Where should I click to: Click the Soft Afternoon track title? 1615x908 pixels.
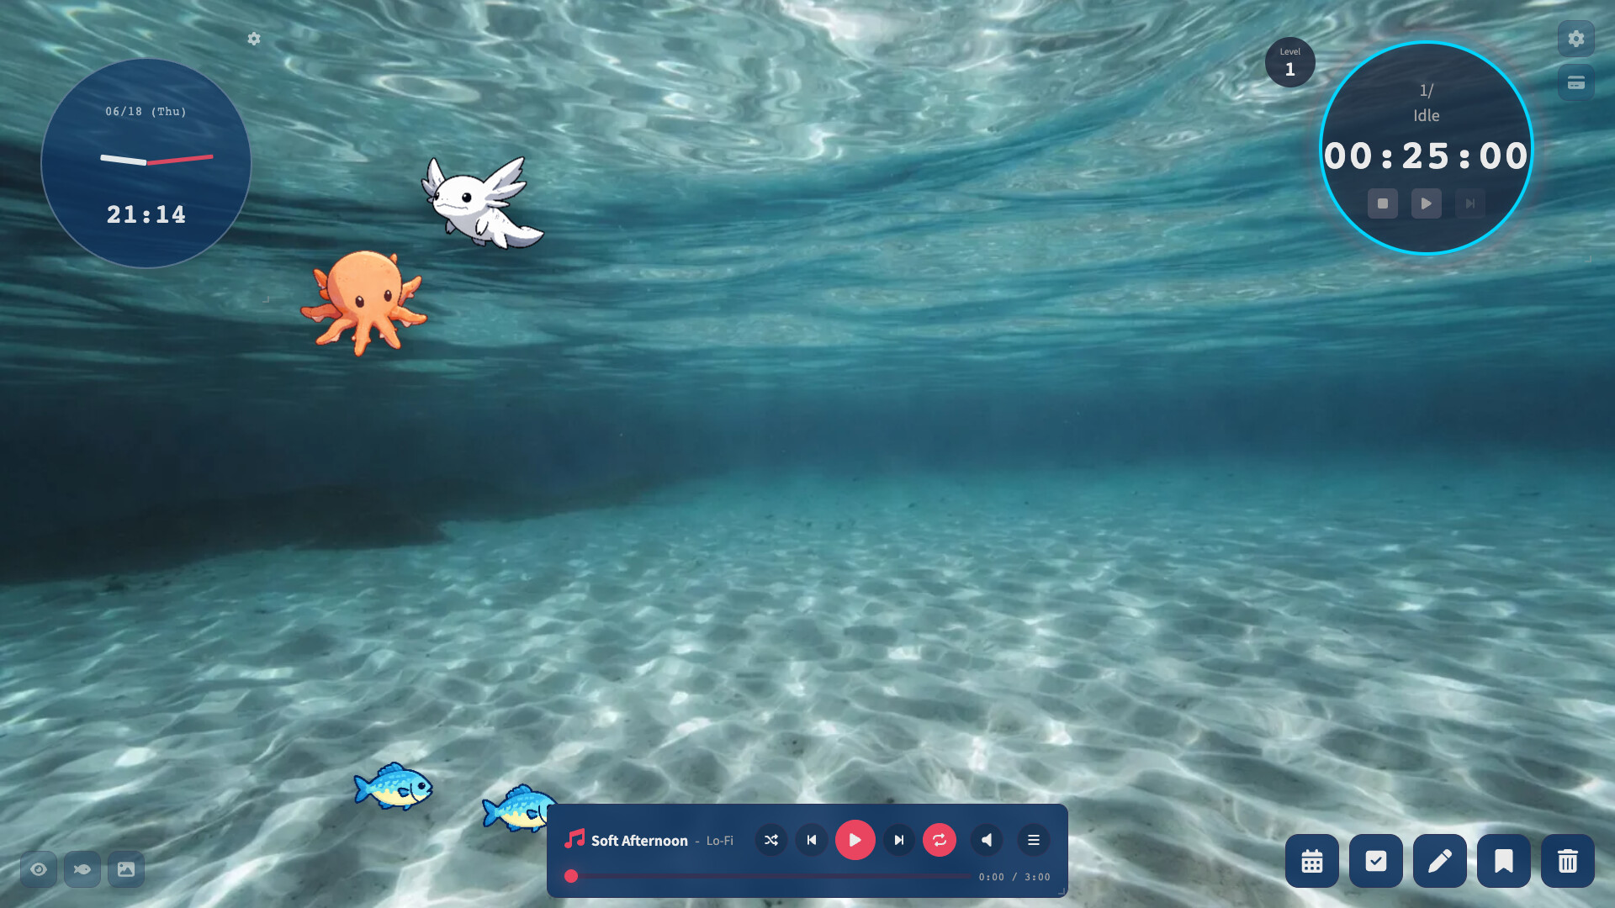click(639, 841)
